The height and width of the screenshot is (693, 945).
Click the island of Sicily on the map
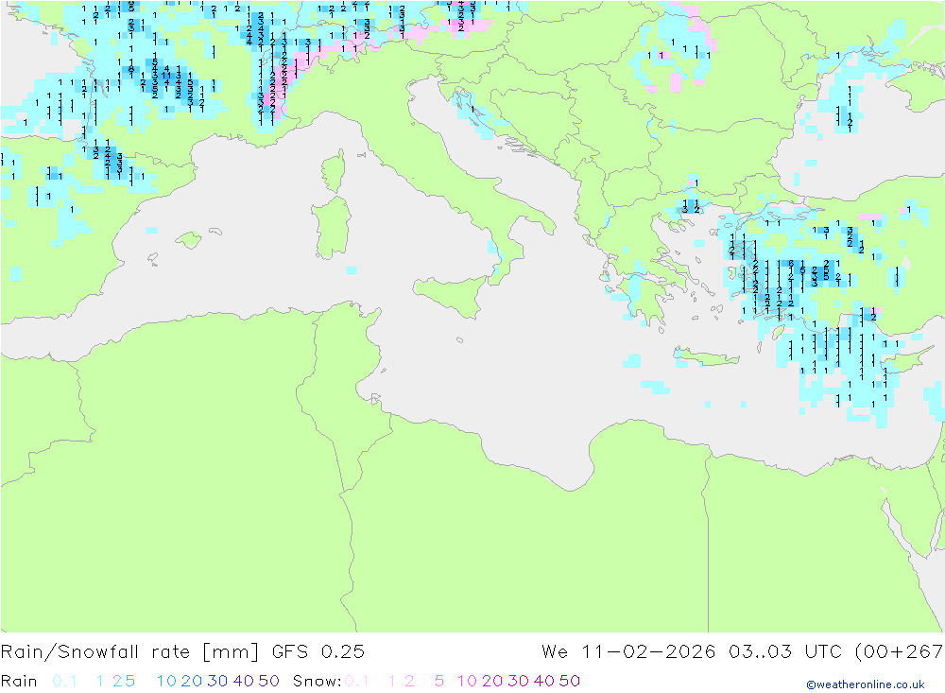click(x=452, y=294)
